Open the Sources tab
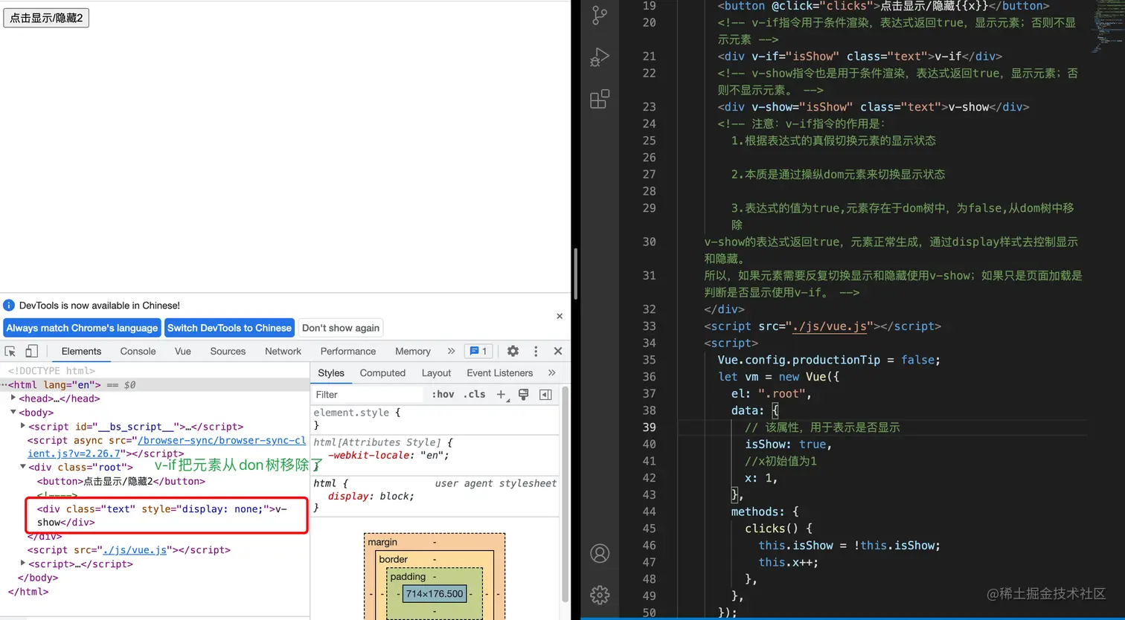The width and height of the screenshot is (1125, 620). [x=228, y=352]
